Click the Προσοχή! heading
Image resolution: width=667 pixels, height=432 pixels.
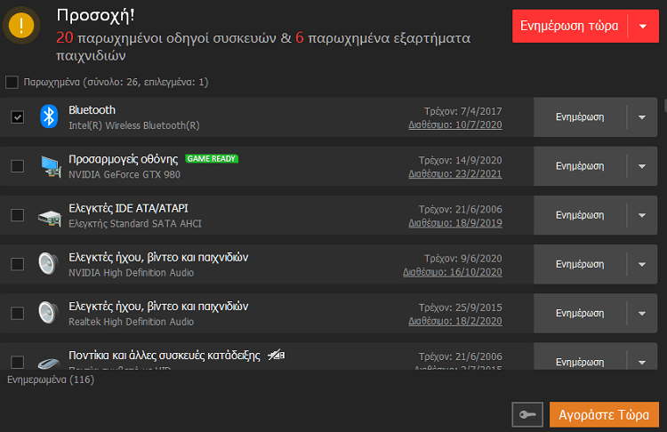coord(96,15)
